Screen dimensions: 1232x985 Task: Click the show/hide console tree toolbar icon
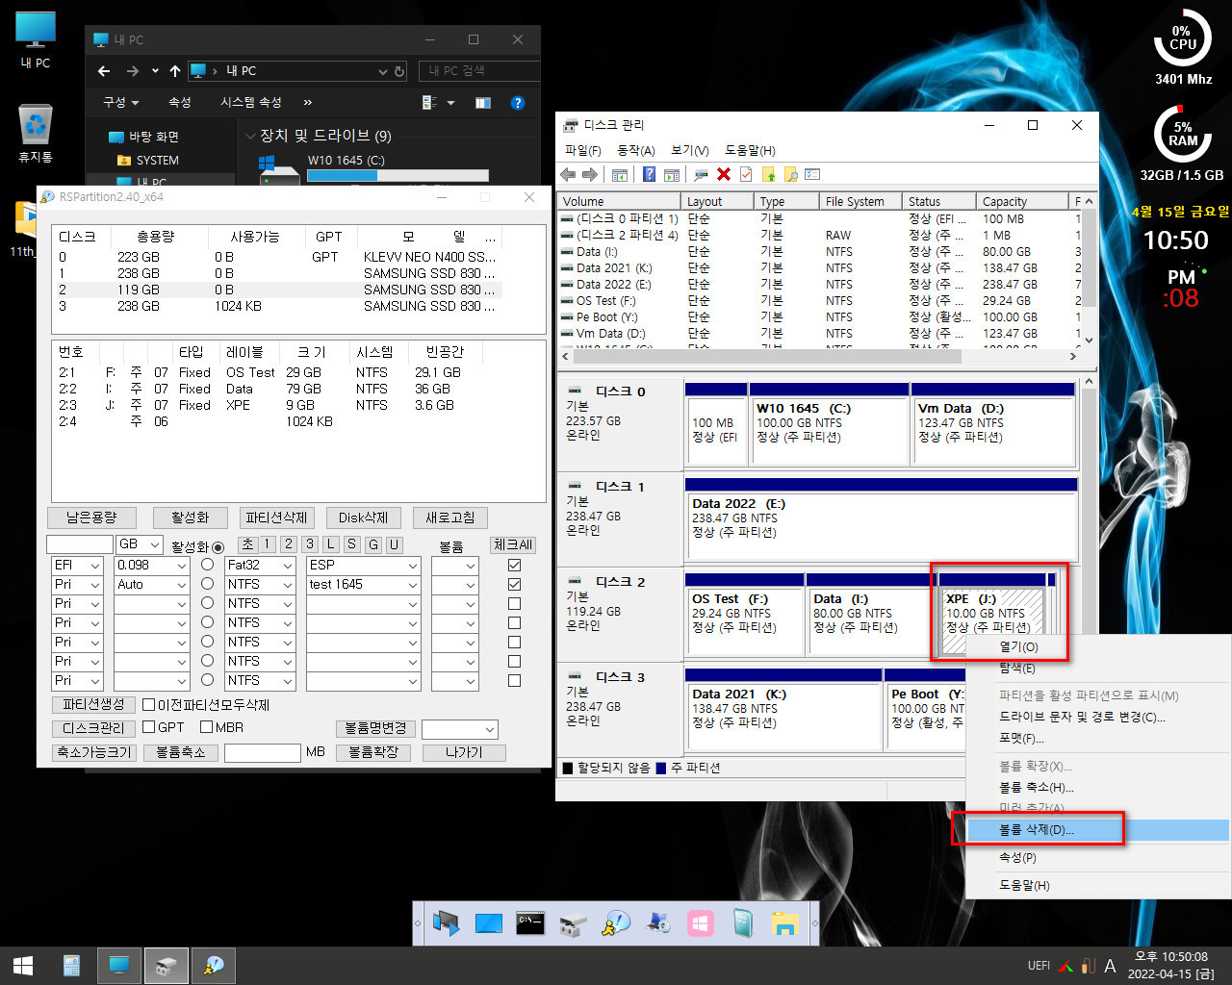coord(620,174)
